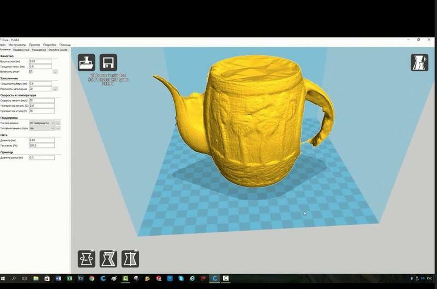Select the Scale tool icon
437x289 pixels.
pyautogui.click(x=108, y=259)
